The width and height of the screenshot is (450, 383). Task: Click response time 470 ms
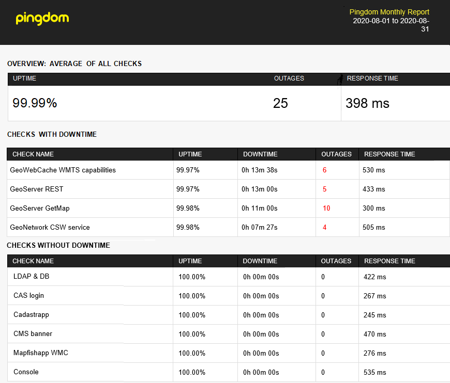(x=375, y=334)
